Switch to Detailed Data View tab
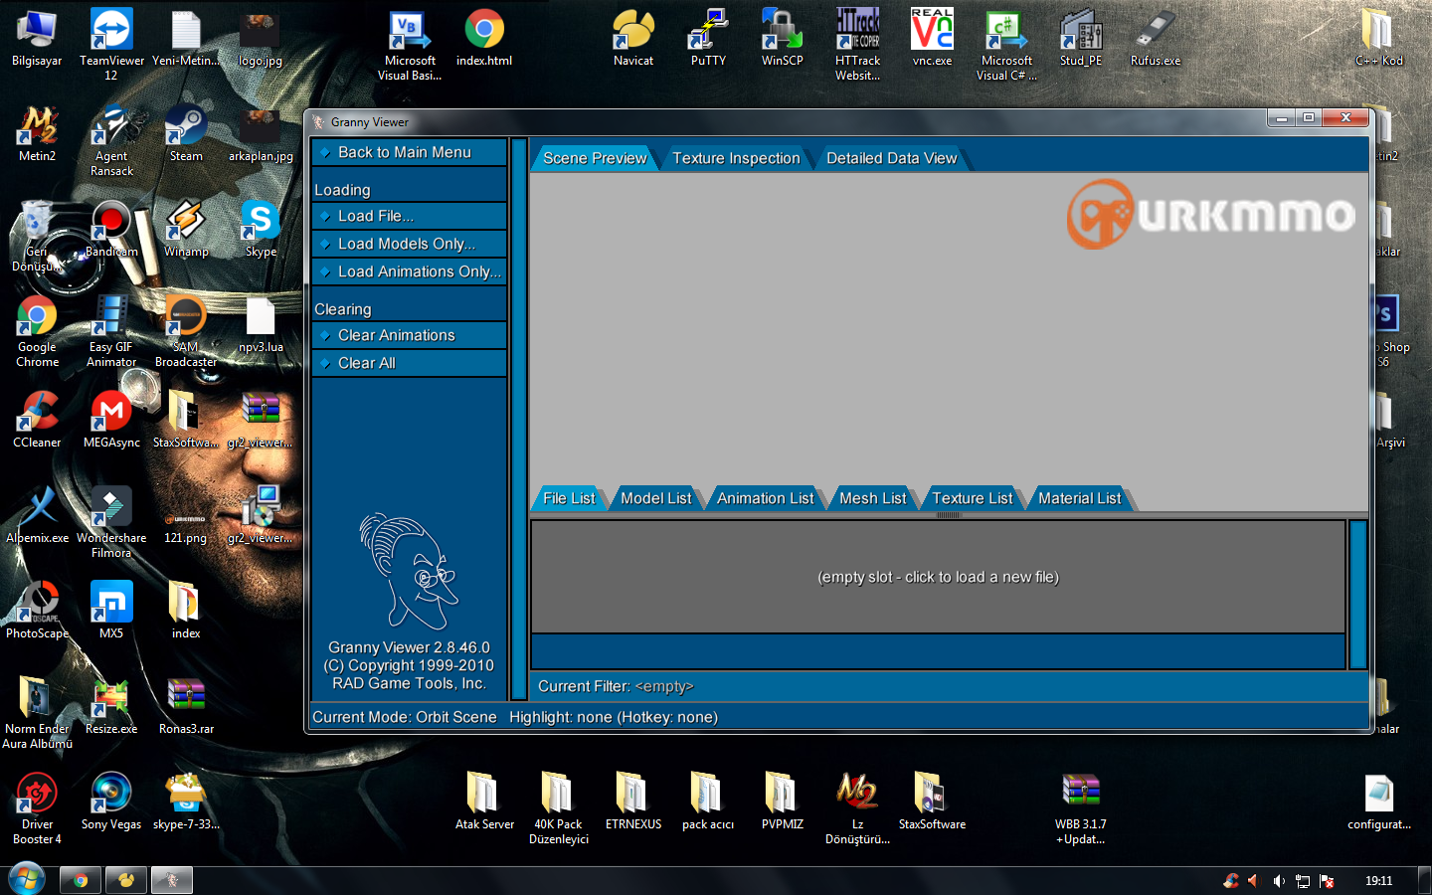Viewport: 1432px width, 895px height. (891, 158)
